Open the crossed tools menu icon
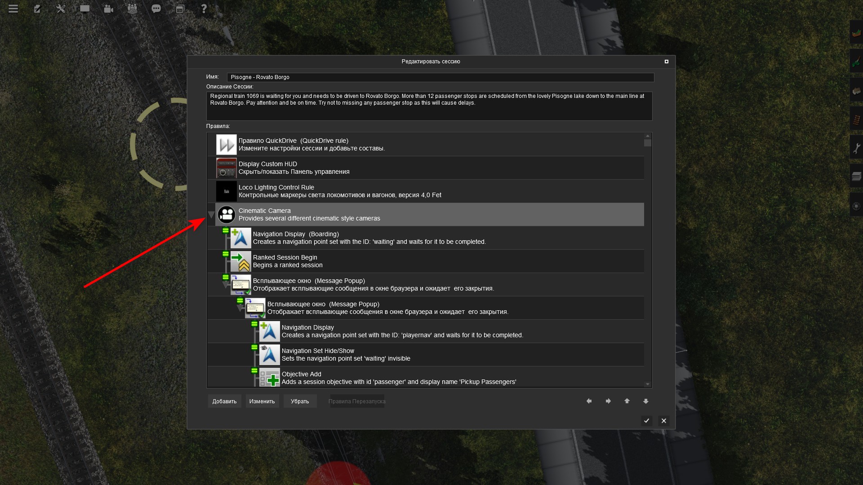The width and height of the screenshot is (863, 485). [x=61, y=9]
